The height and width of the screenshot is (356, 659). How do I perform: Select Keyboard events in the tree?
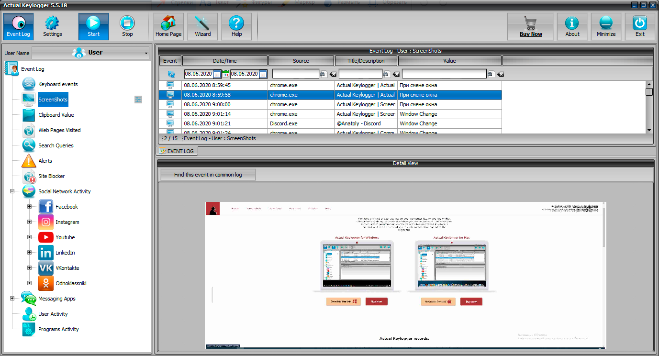pyautogui.click(x=58, y=84)
